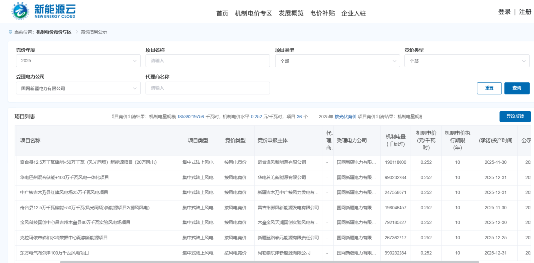Open the 企业入驻 menu item
534x263 pixels.
tap(354, 13)
